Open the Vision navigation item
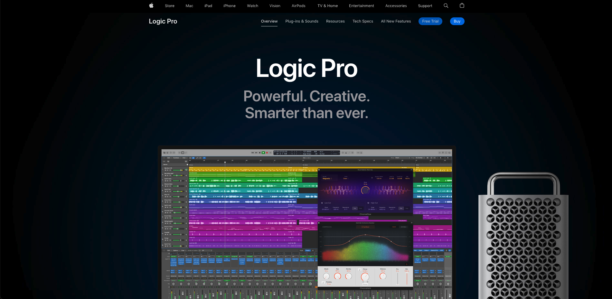612x299 pixels. coord(275,6)
